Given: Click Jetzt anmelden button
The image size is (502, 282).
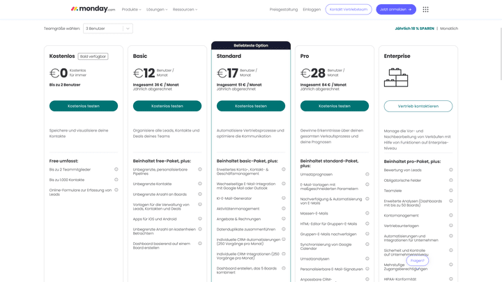Looking at the screenshot, I should click(x=396, y=10).
